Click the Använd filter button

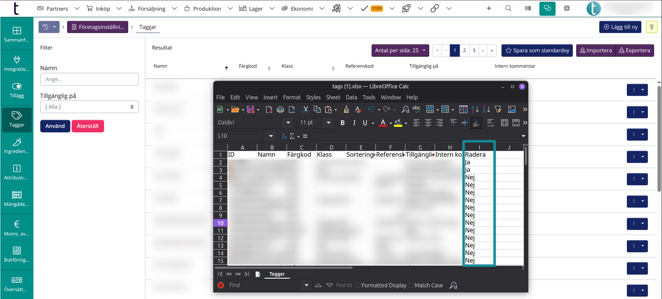click(55, 126)
